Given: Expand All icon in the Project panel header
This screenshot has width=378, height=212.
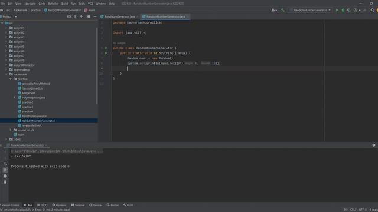Looking at the screenshot, I should point(75,16).
